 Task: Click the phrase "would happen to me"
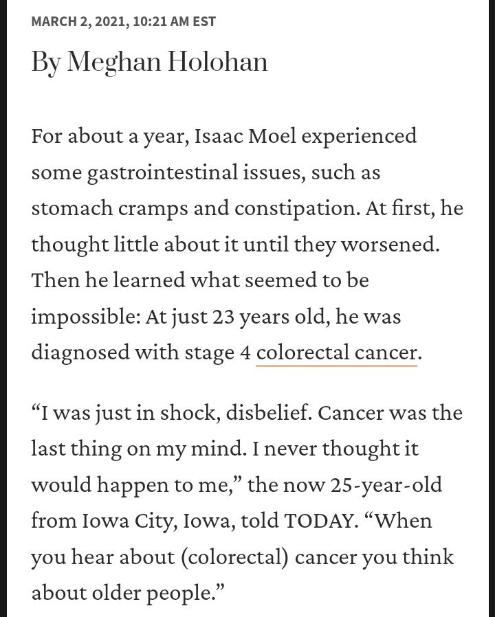click(131, 484)
